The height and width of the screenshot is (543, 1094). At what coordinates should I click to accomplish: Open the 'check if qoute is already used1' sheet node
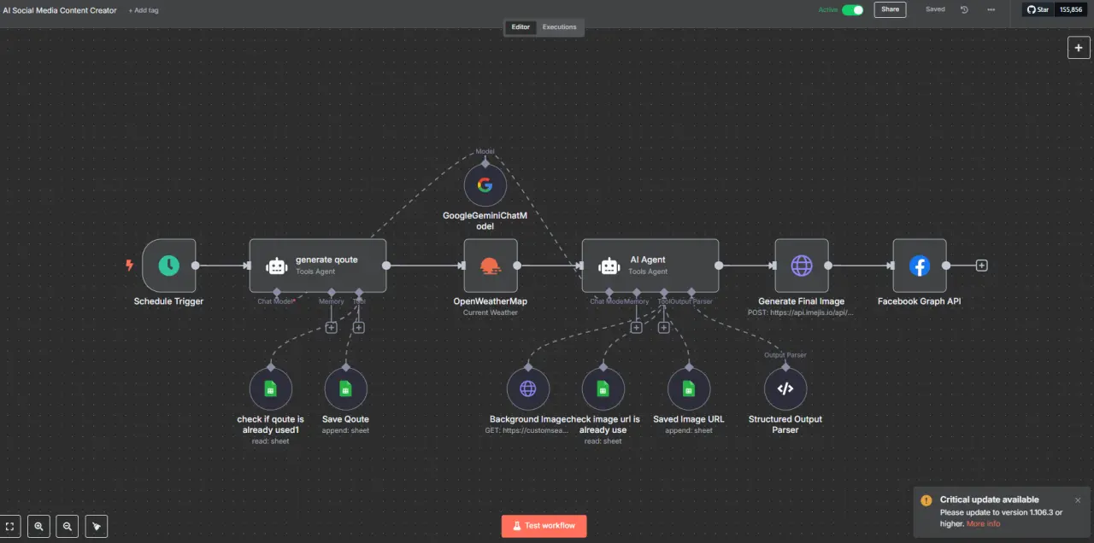pyautogui.click(x=270, y=389)
